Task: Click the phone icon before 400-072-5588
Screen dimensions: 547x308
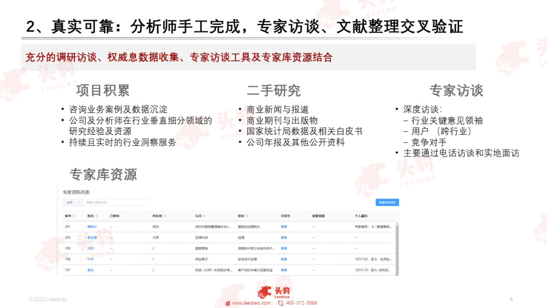Action: (x=281, y=303)
